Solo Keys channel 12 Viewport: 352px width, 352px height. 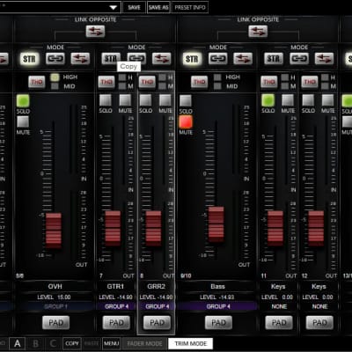308,100
